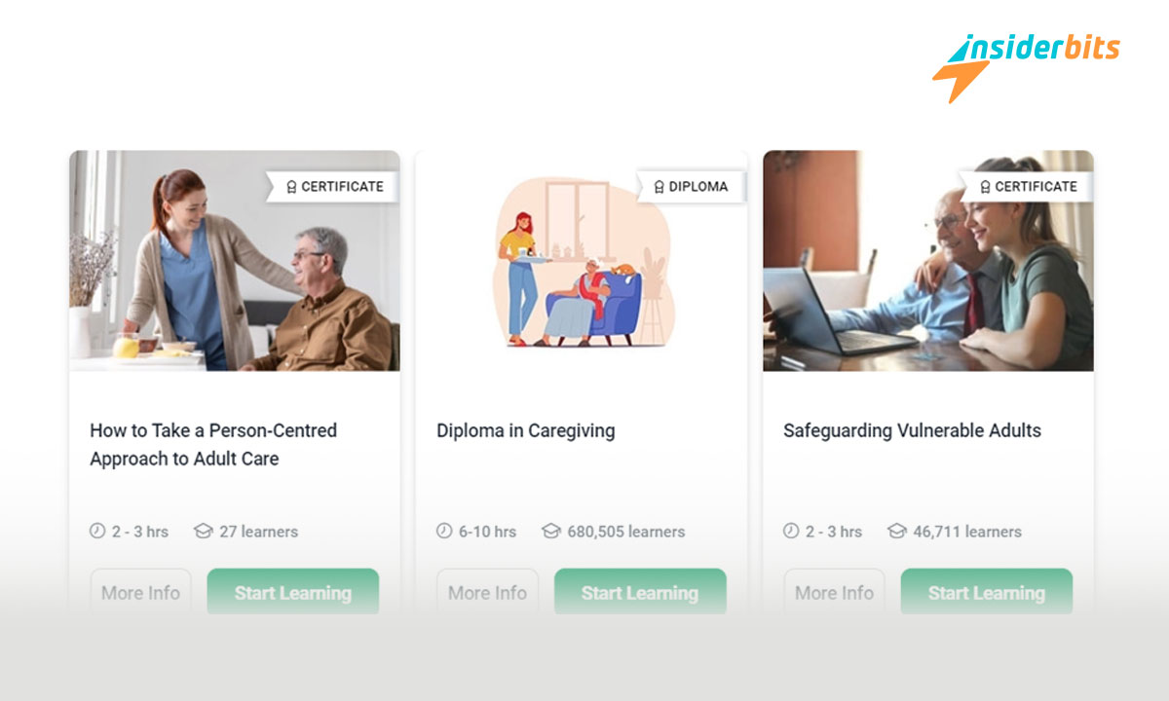
Task: Select the illustrated caregiver armchair thumbnail
Action: click(582, 260)
